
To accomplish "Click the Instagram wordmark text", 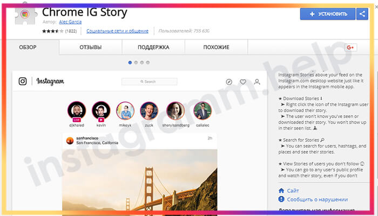I will click(x=50, y=82).
